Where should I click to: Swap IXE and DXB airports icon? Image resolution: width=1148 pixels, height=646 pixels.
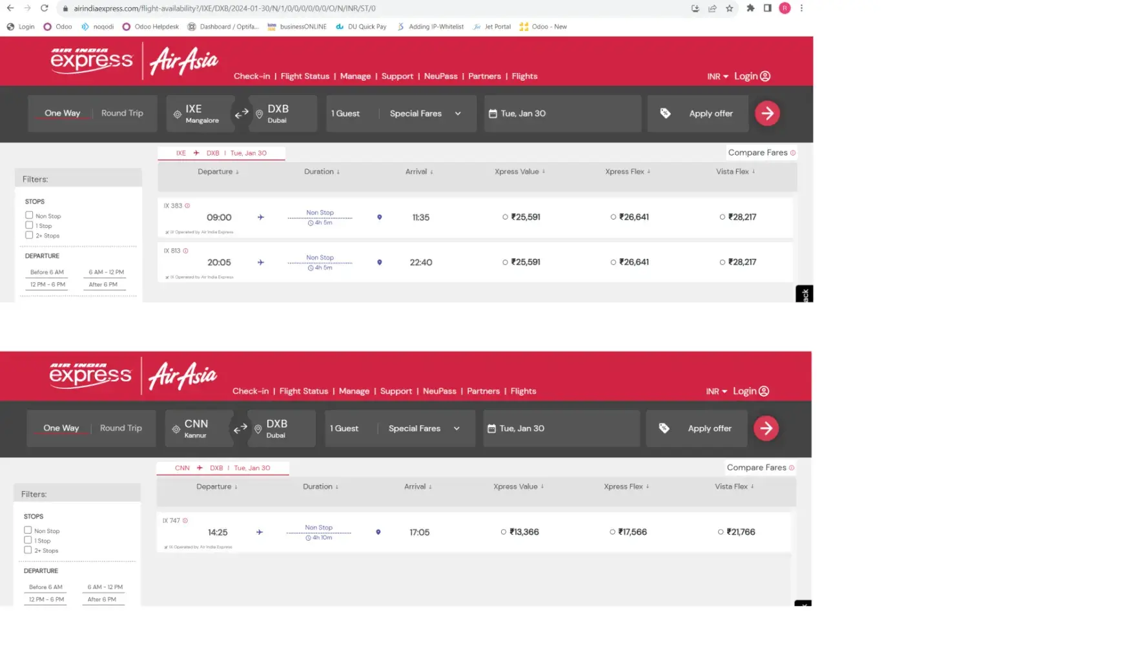(x=241, y=114)
